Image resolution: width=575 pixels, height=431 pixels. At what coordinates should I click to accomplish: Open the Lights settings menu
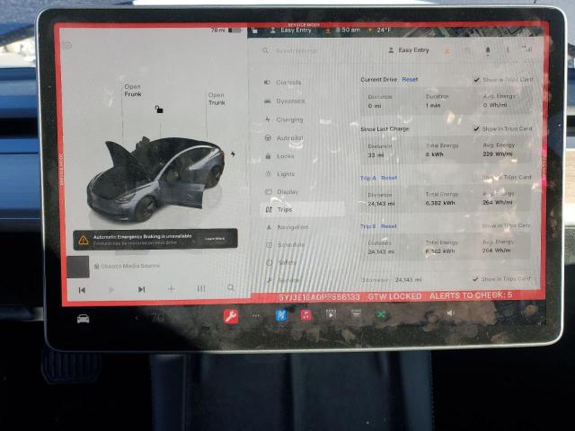click(x=279, y=174)
